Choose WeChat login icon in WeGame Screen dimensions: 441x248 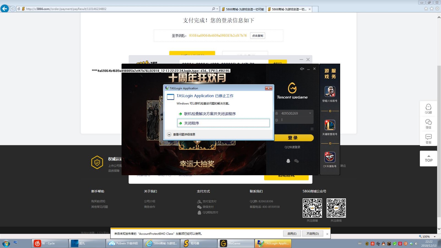tap(297, 161)
